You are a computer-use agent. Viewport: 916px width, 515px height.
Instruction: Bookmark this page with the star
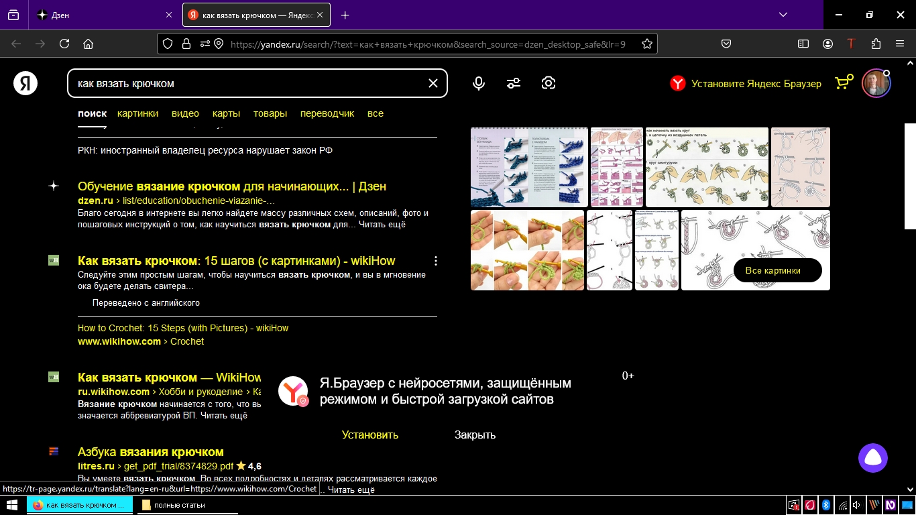tap(647, 44)
